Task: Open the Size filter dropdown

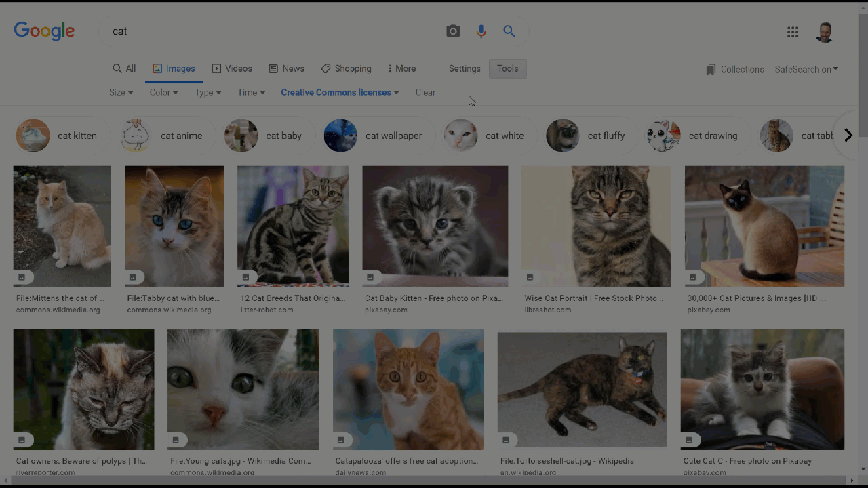Action: click(121, 92)
